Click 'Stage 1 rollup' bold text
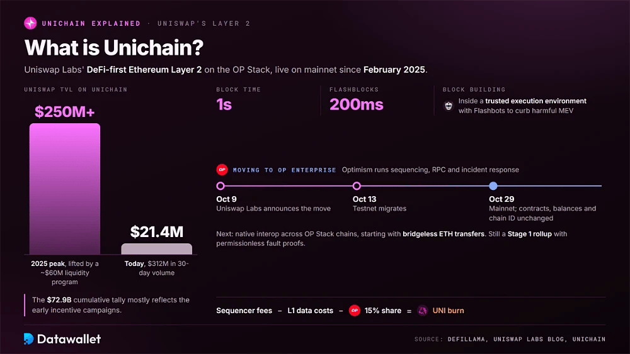 [x=530, y=234]
